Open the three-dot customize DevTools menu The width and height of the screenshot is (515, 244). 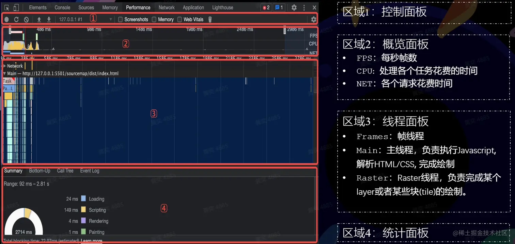click(x=304, y=7)
